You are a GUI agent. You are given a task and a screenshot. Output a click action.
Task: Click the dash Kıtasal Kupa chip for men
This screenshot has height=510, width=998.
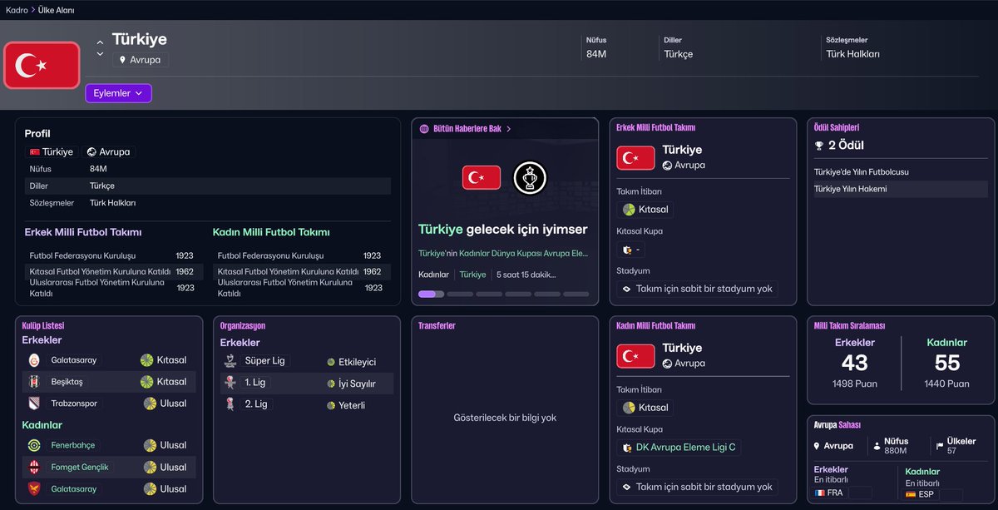pos(631,250)
